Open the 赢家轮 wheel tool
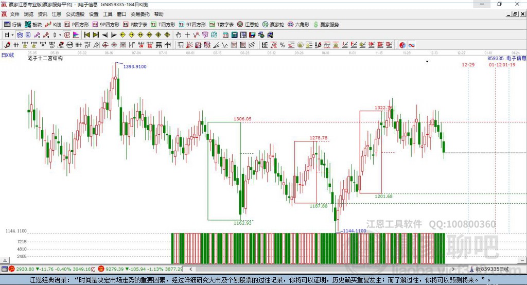 273,25
